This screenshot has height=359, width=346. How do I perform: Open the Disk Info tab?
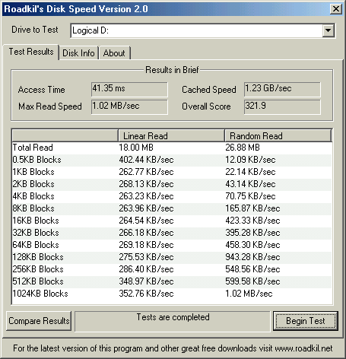click(78, 53)
